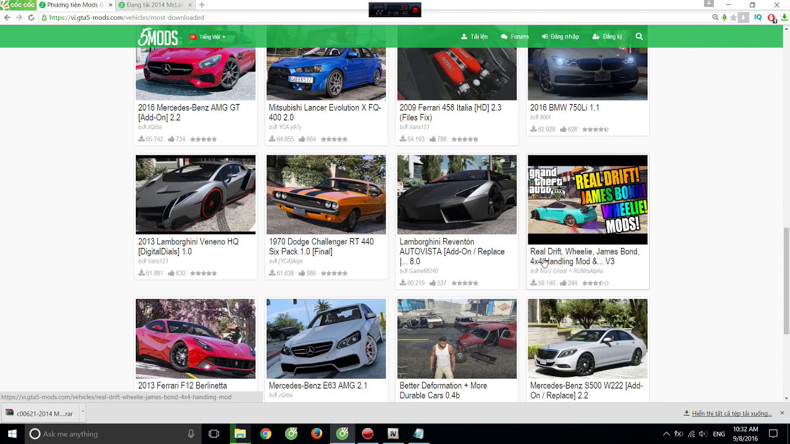Click the volume icon in system tray
This screenshot has height=444, width=790.
(x=704, y=434)
